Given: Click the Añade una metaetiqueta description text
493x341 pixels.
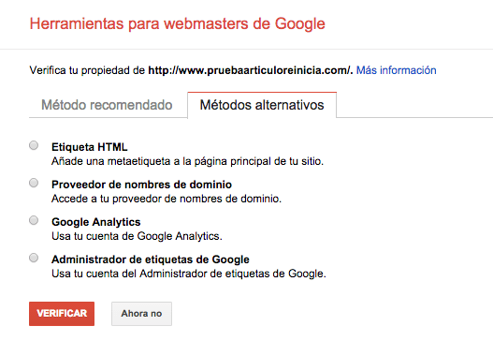Looking at the screenshot, I should pos(187,161).
